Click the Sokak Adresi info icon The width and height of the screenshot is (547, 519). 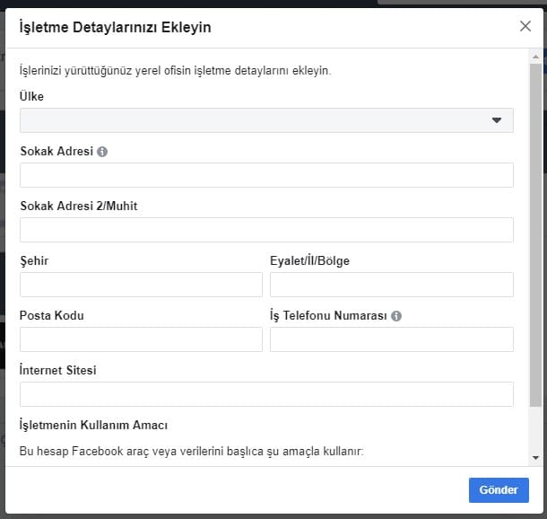click(x=102, y=152)
